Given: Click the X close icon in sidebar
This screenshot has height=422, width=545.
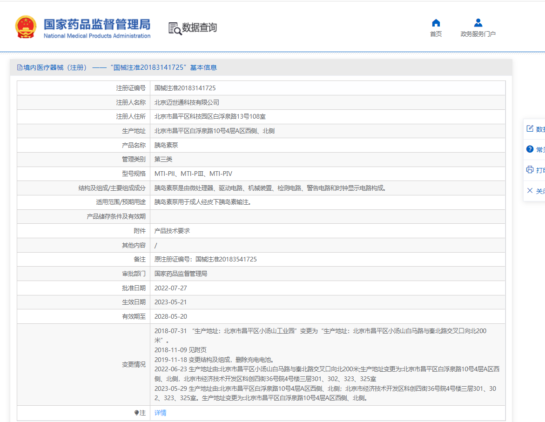Looking at the screenshot, I should point(530,190).
